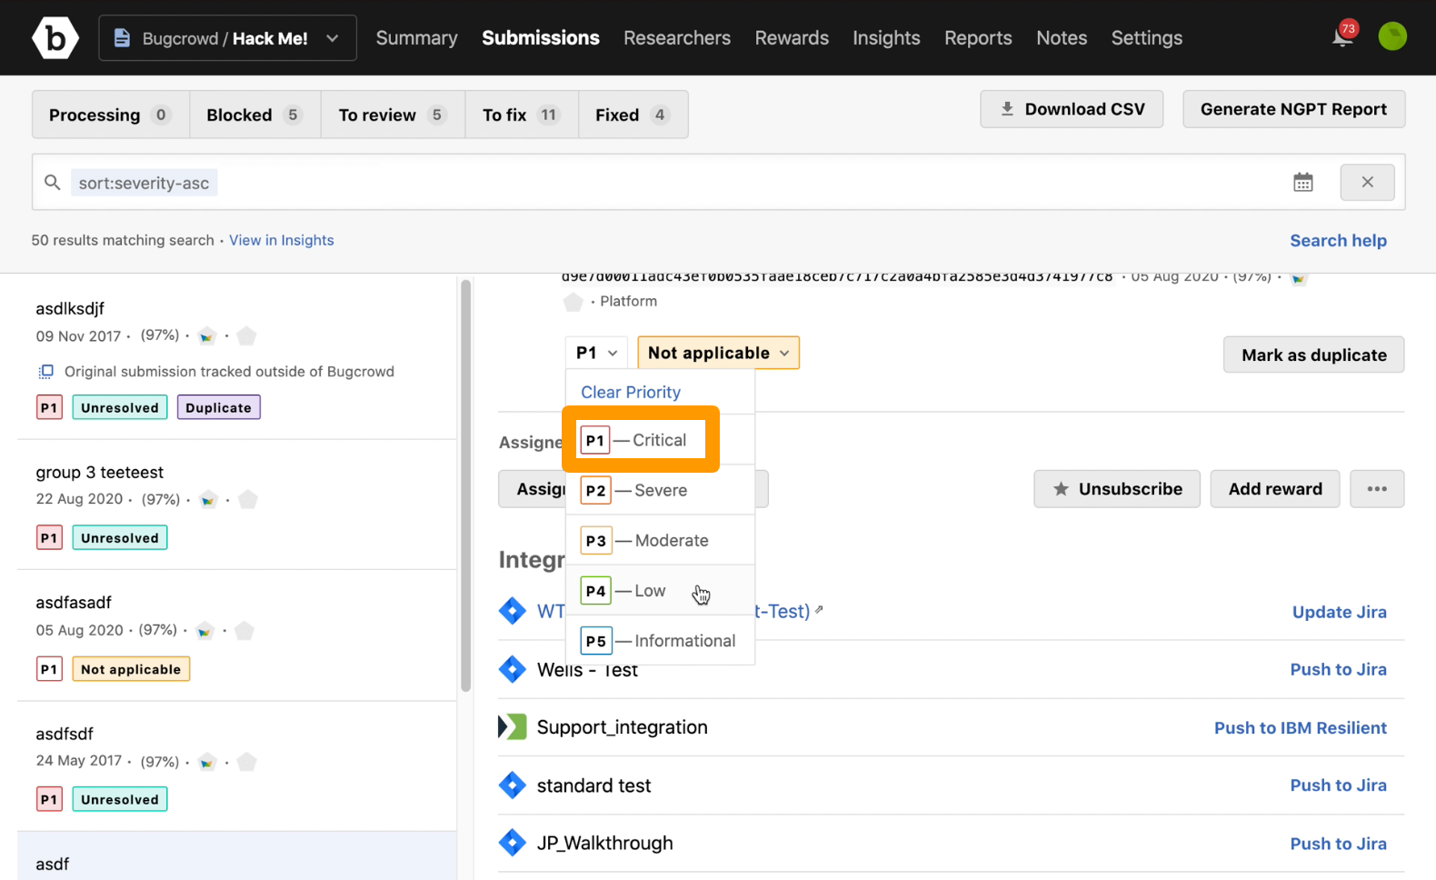This screenshot has width=1436, height=880.
Task: Click the Duplicate tag on asdlksdjf
Action: point(218,407)
